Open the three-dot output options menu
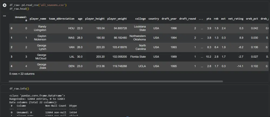The height and width of the screenshot is (117, 270). click(5, 16)
